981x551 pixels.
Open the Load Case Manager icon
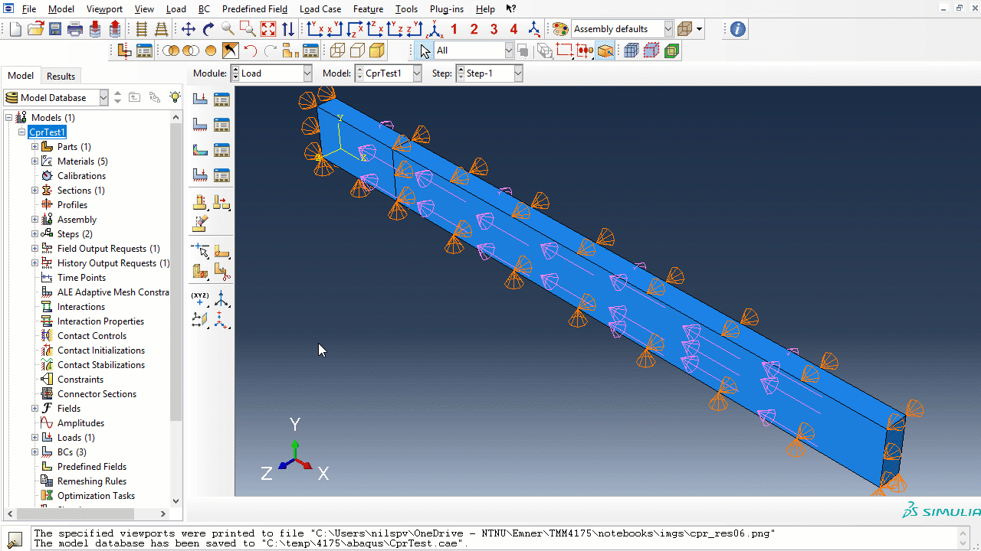222,175
